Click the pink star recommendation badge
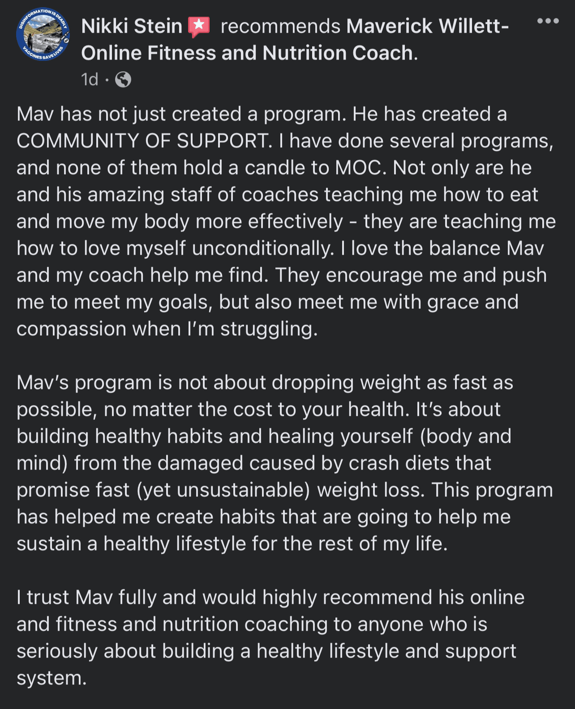 tap(199, 26)
